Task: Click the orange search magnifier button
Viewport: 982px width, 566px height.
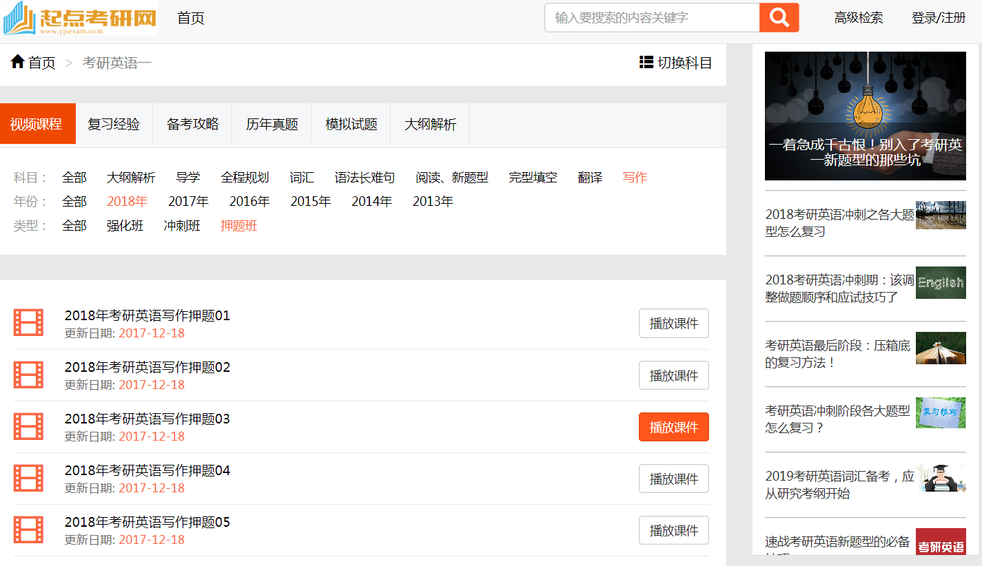Action: [779, 18]
